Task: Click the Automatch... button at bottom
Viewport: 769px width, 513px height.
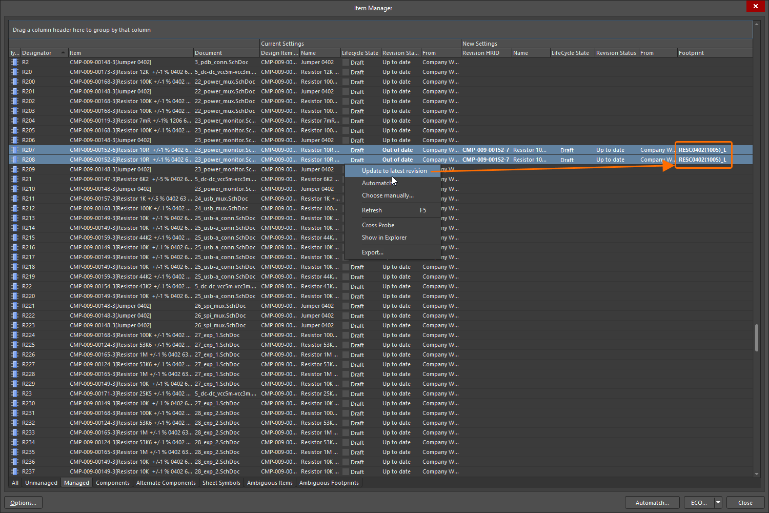Action: point(652,503)
